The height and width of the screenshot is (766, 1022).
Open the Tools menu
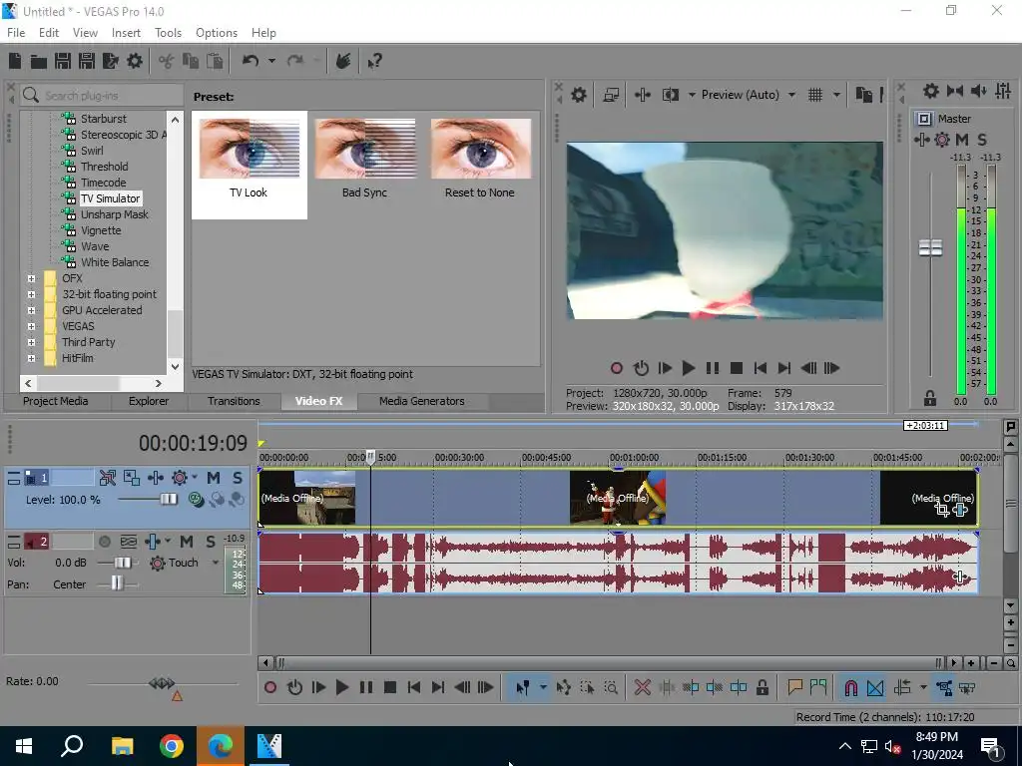(x=168, y=33)
